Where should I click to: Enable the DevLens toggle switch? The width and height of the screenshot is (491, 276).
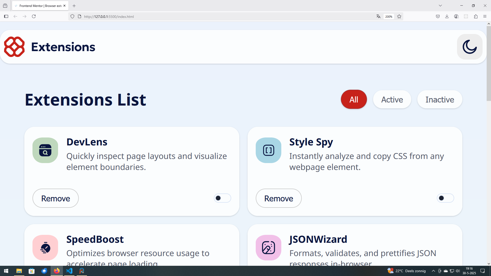pos(222,198)
